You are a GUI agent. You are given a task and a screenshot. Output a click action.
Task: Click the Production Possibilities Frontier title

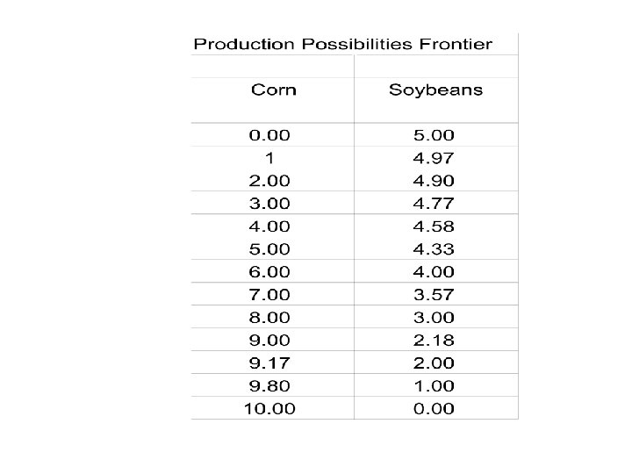(x=343, y=44)
